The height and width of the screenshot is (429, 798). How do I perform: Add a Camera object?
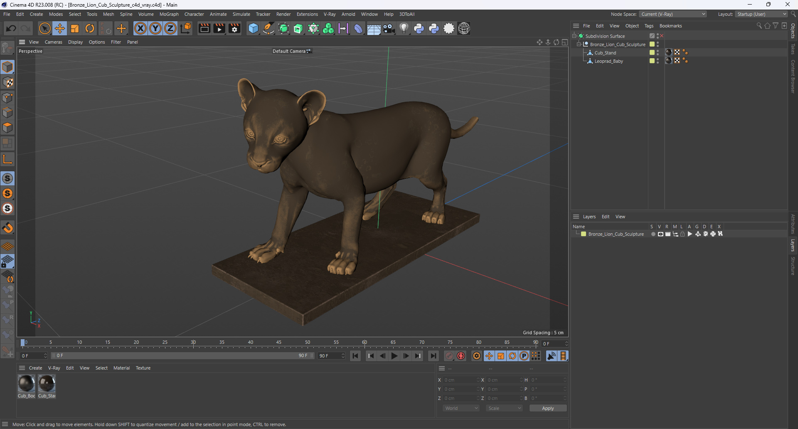tap(389, 28)
